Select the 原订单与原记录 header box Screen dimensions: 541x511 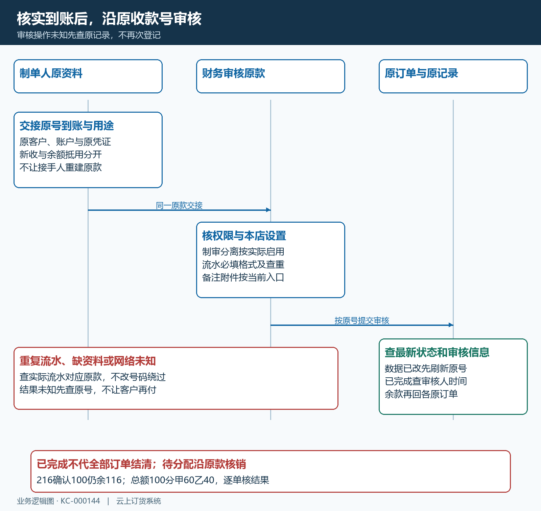[x=453, y=76]
